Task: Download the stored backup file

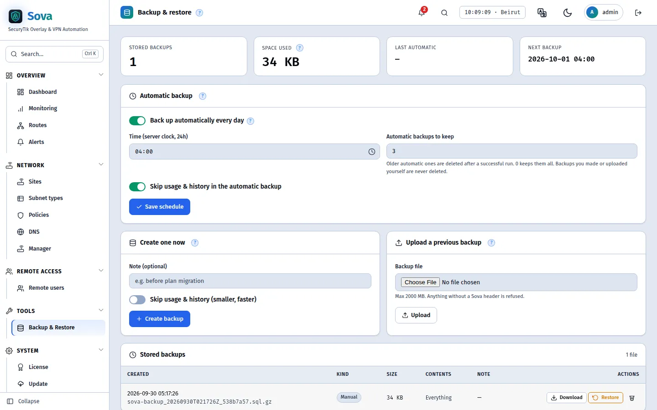Action: (567, 398)
